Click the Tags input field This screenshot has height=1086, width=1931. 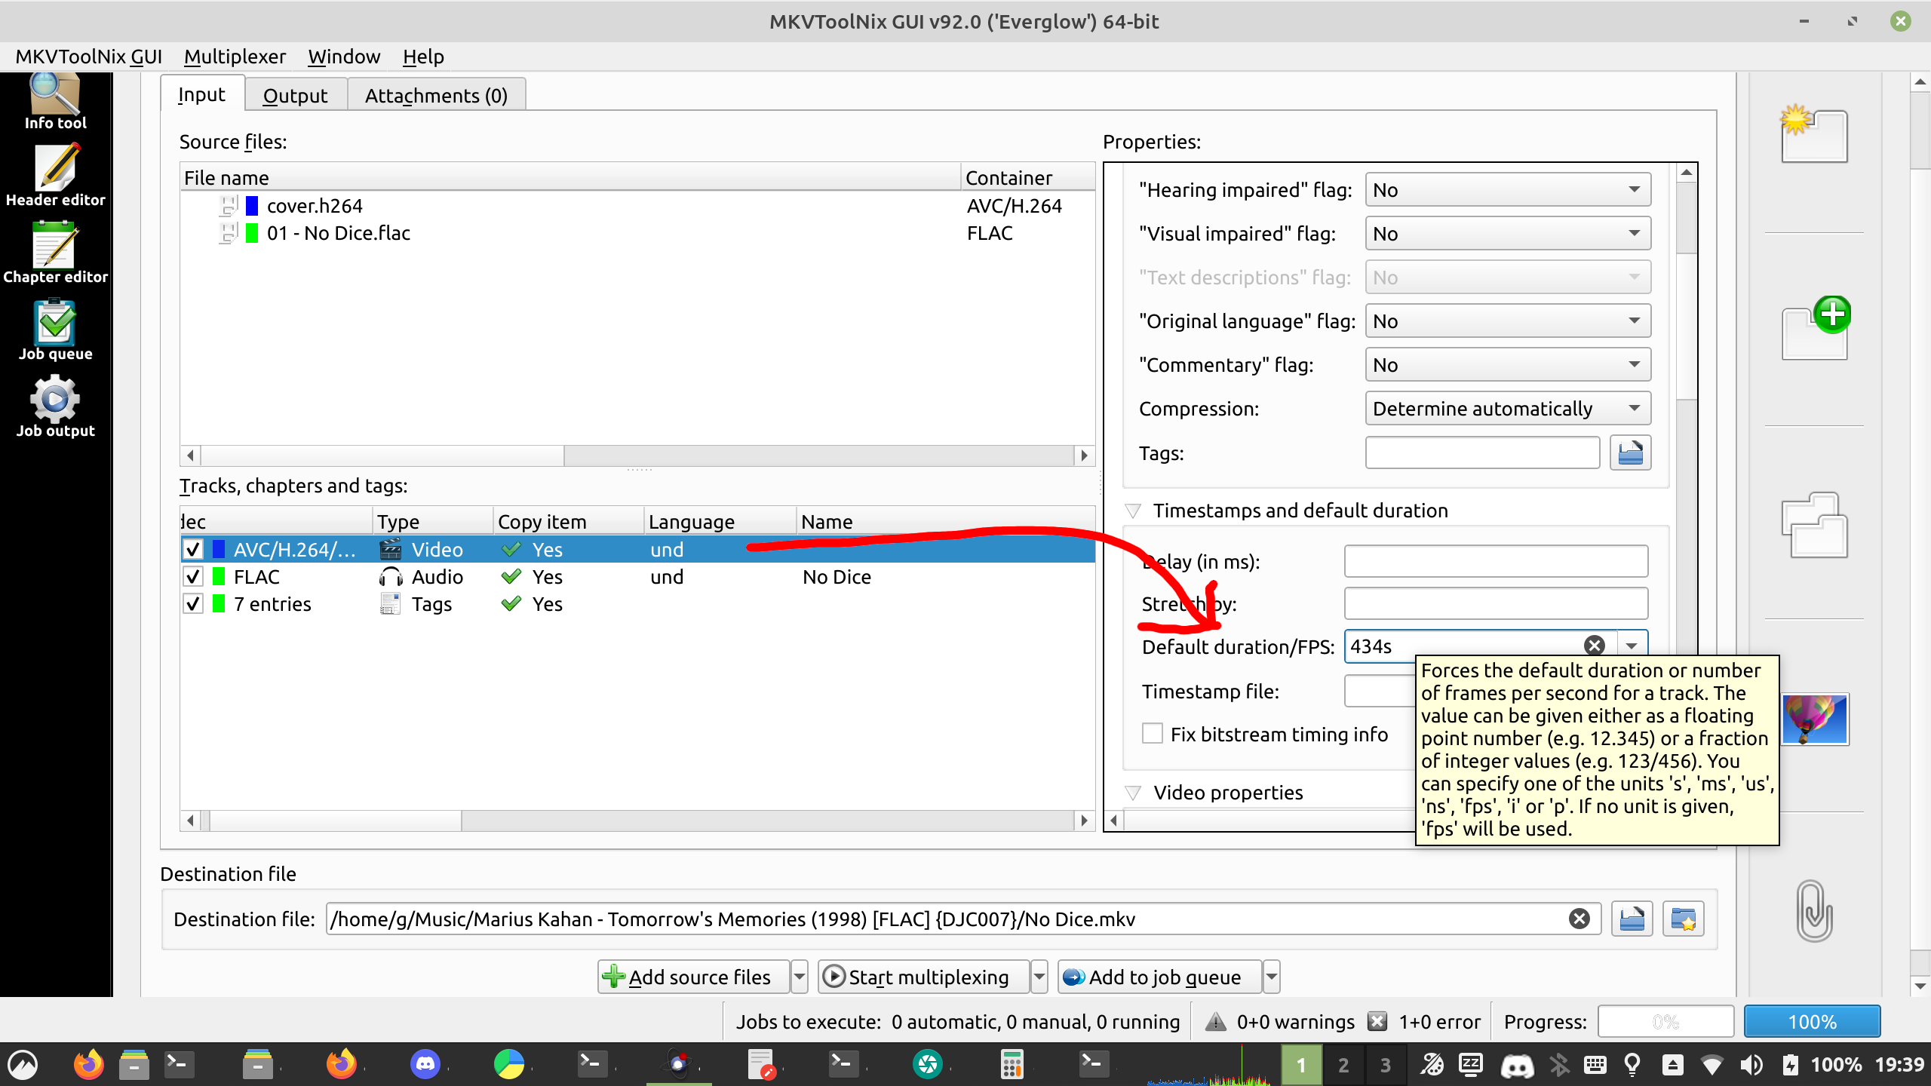(x=1482, y=452)
